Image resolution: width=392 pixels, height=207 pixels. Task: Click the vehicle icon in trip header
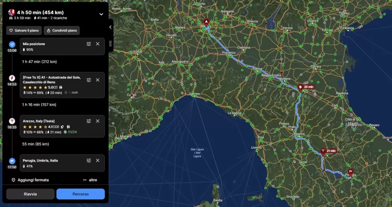click(12, 12)
